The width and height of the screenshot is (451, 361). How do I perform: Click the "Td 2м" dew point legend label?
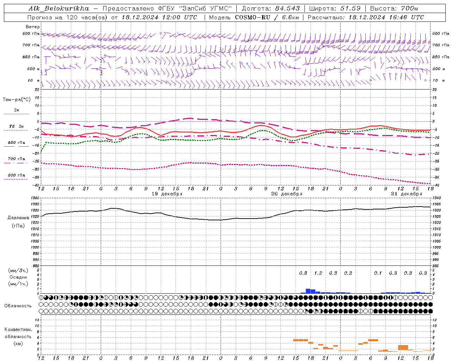pyautogui.click(x=17, y=126)
